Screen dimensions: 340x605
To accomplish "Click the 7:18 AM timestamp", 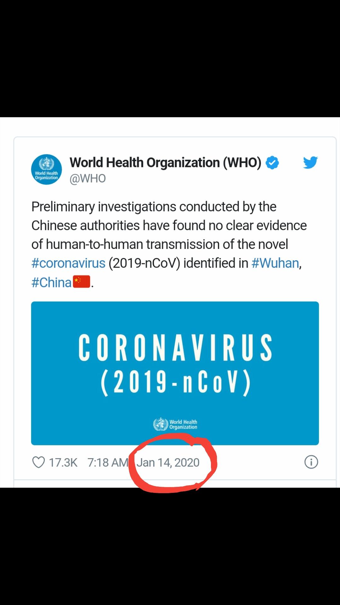I will click(108, 463).
